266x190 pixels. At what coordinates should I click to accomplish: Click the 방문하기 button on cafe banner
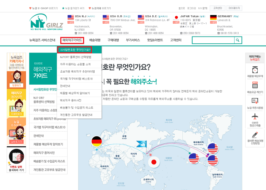[x=16, y=85]
